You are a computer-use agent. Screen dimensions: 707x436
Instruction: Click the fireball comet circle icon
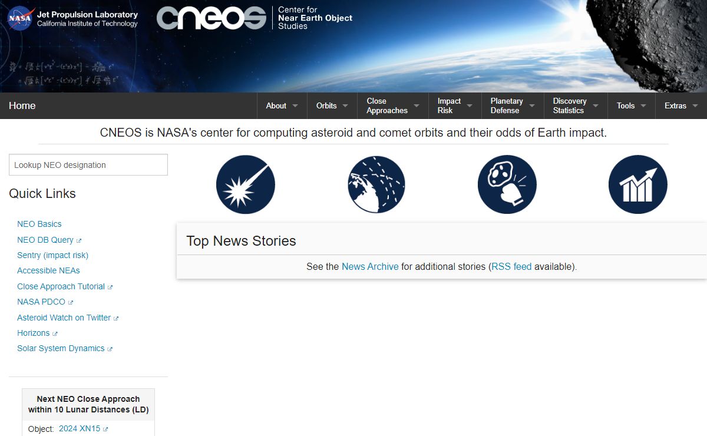click(246, 184)
